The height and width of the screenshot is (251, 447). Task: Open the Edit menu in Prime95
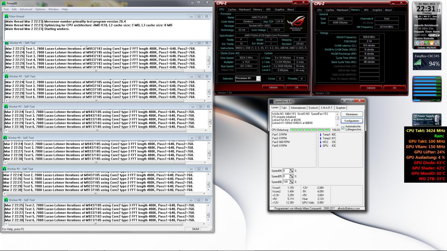[14, 9]
